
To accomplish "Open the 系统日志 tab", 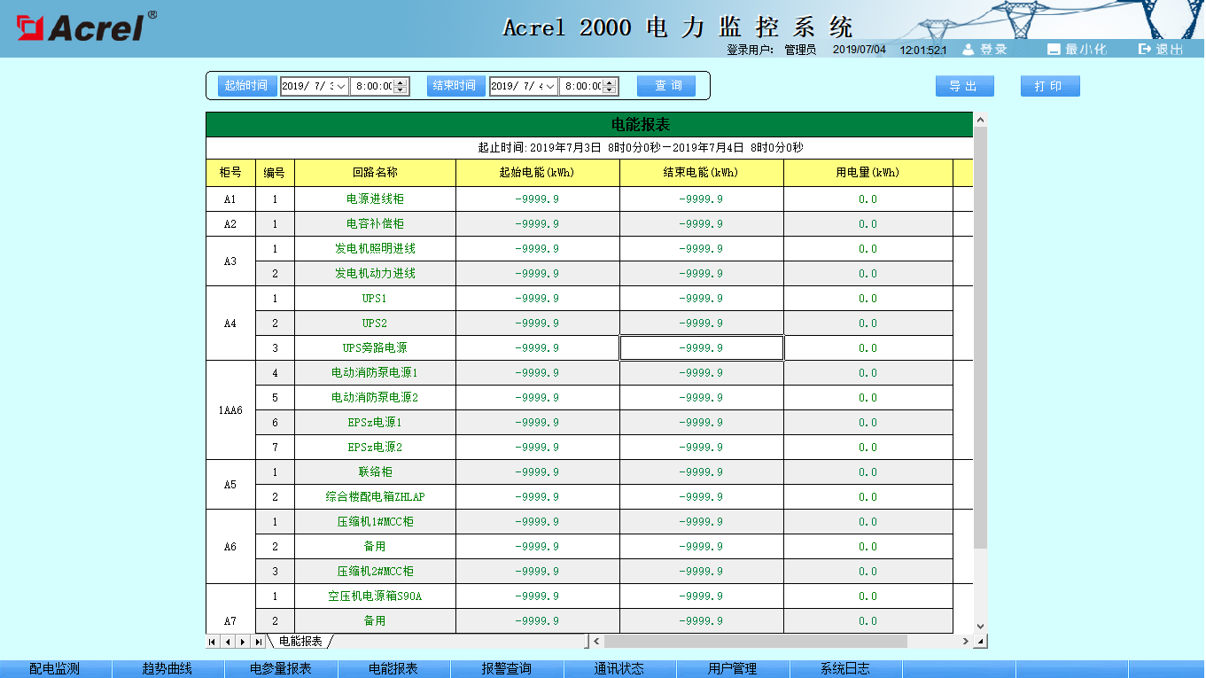I will [845, 669].
